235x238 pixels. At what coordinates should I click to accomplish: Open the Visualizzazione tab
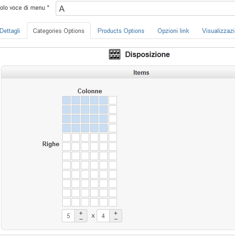(x=218, y=31)
